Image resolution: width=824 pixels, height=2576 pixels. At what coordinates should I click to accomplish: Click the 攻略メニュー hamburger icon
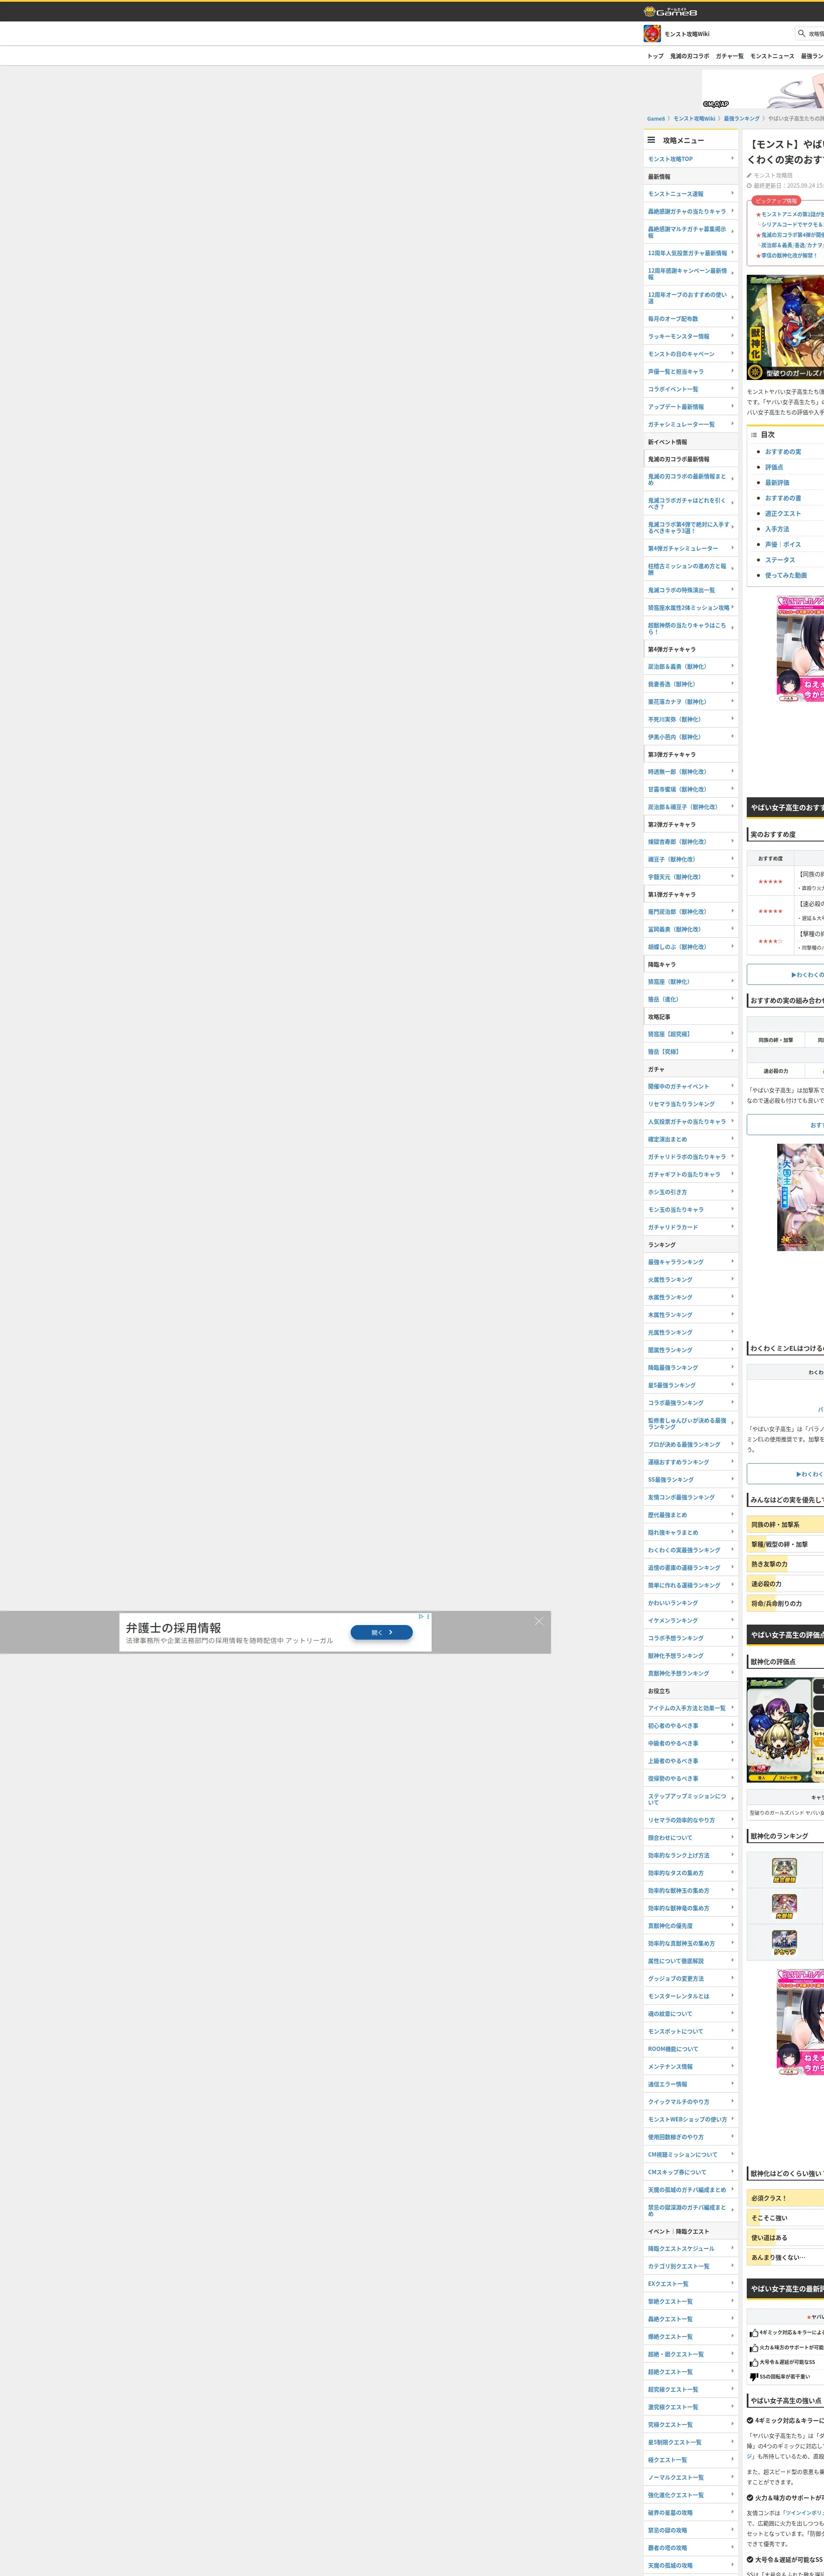click(651, 141)
